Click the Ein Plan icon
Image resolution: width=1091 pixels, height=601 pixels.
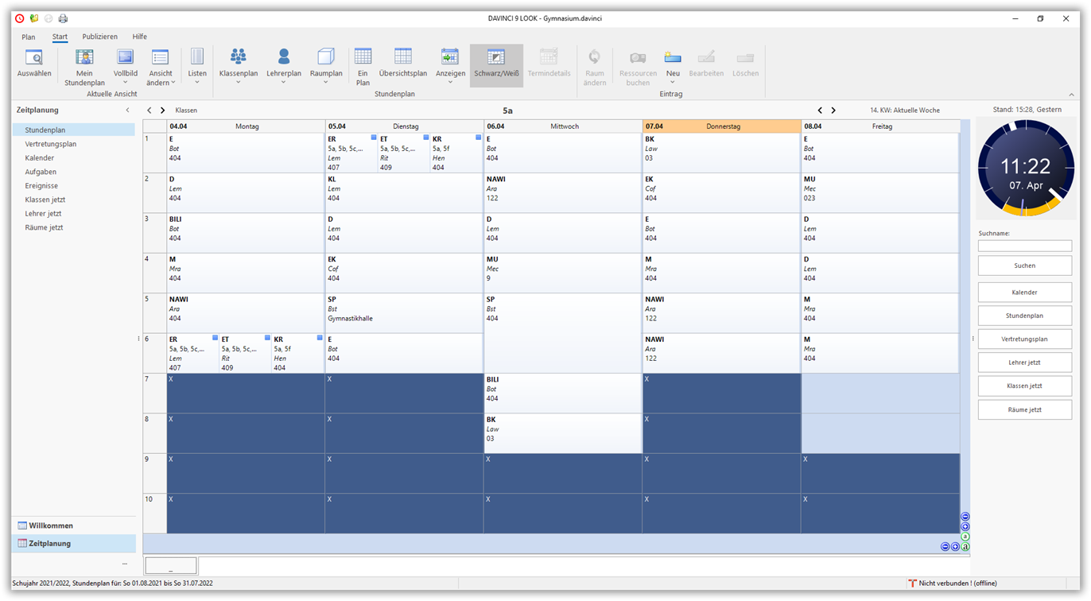pos(363,67)
